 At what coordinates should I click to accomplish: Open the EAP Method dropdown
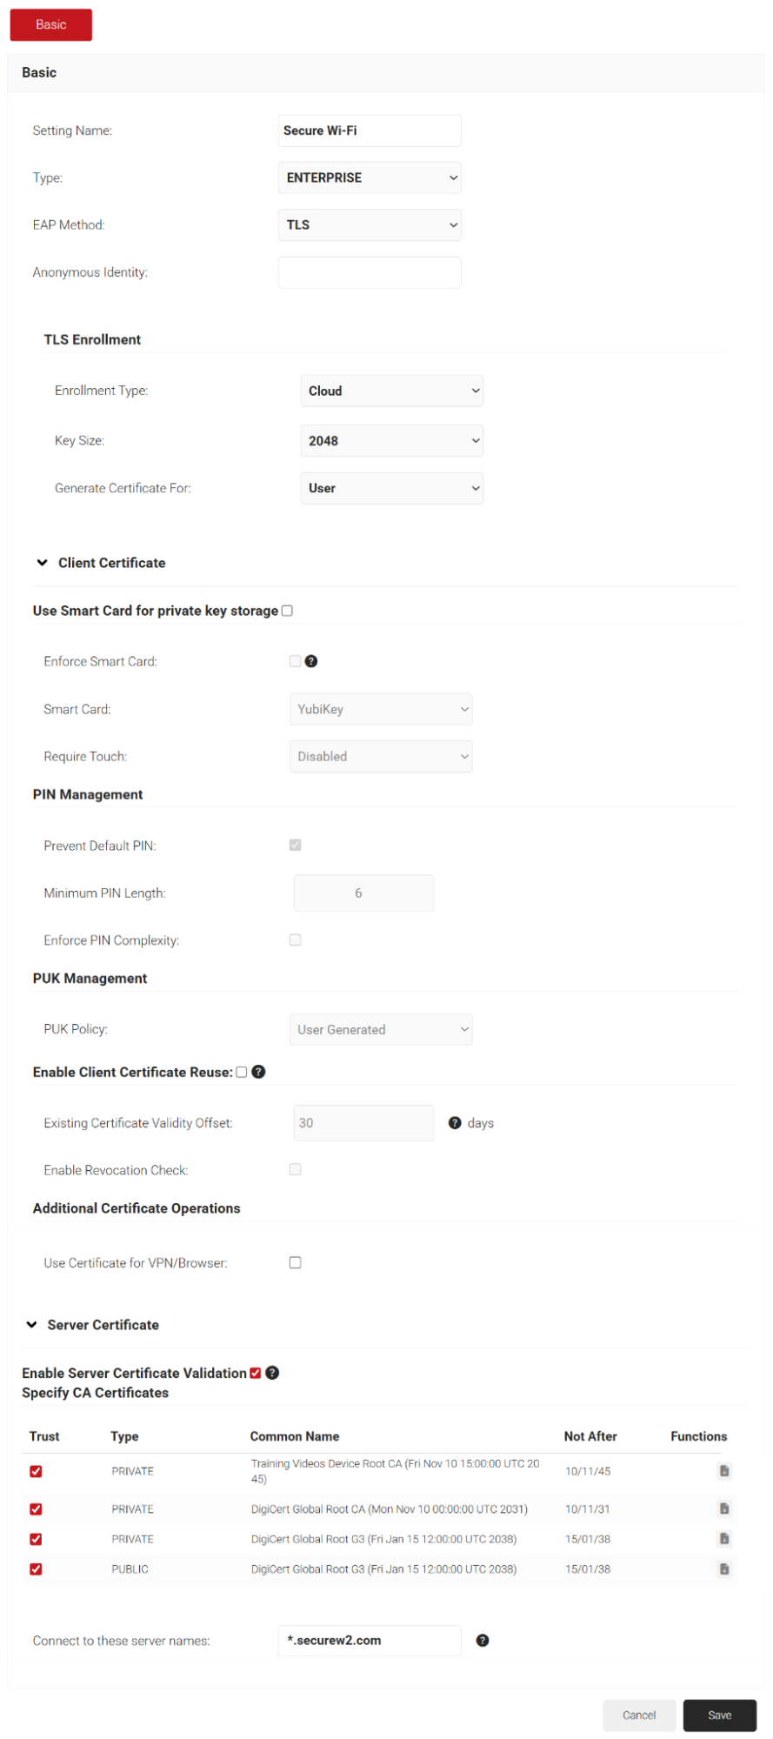click(x=370, y=225)
